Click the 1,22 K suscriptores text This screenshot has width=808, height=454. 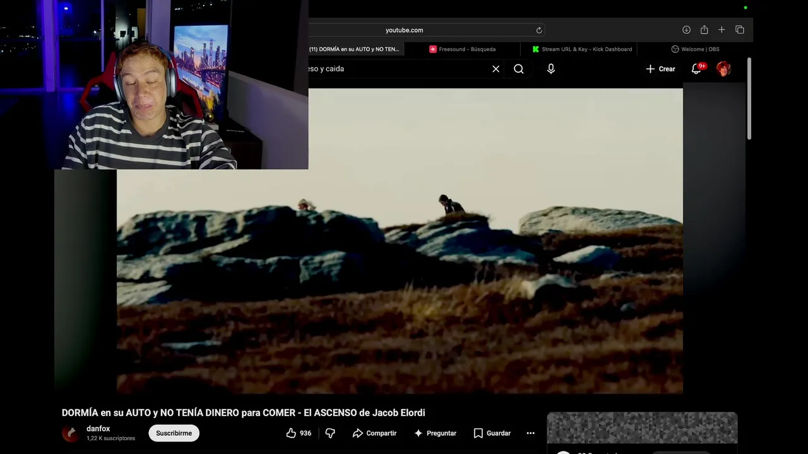tap(110, 438)
